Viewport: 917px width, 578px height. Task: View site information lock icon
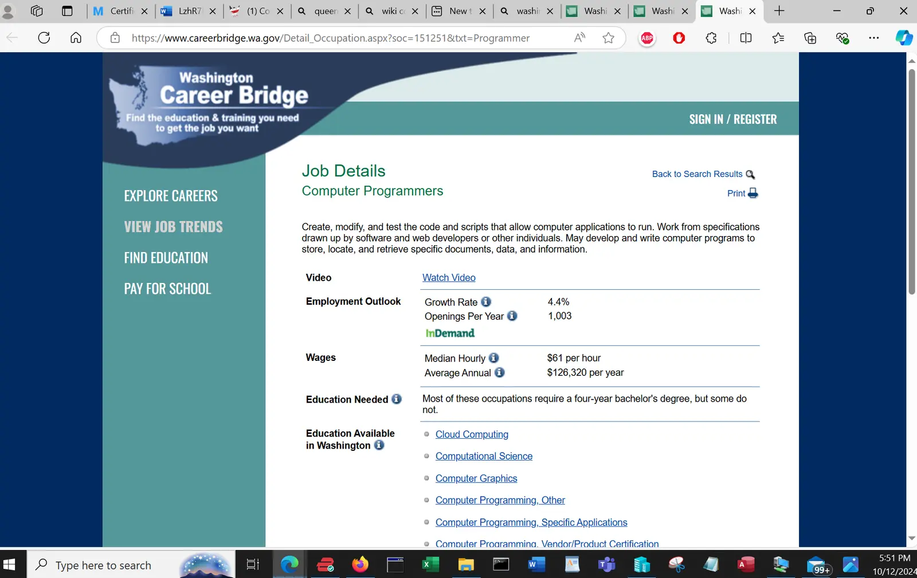[115, 38]
